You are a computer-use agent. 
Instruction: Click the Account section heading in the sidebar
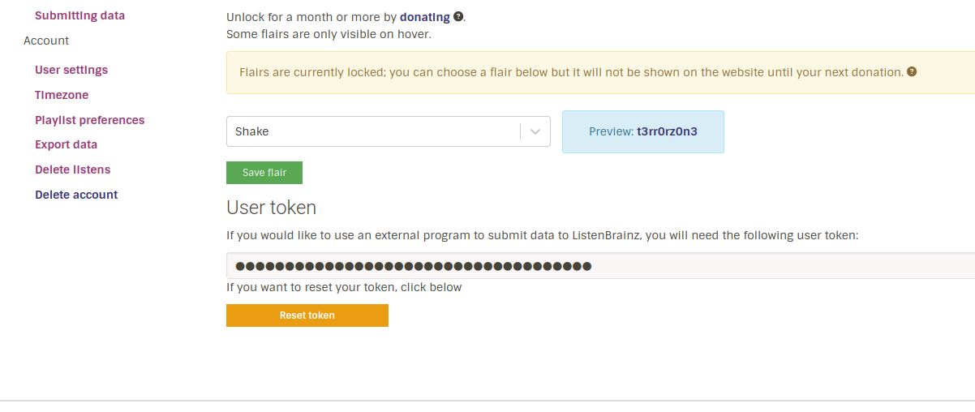pos(46,41)
